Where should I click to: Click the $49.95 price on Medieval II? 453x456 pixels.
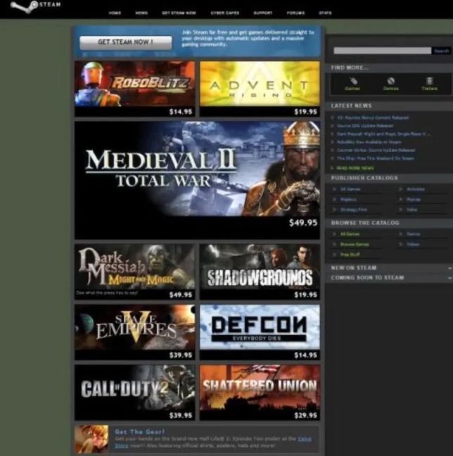point(303,223)
